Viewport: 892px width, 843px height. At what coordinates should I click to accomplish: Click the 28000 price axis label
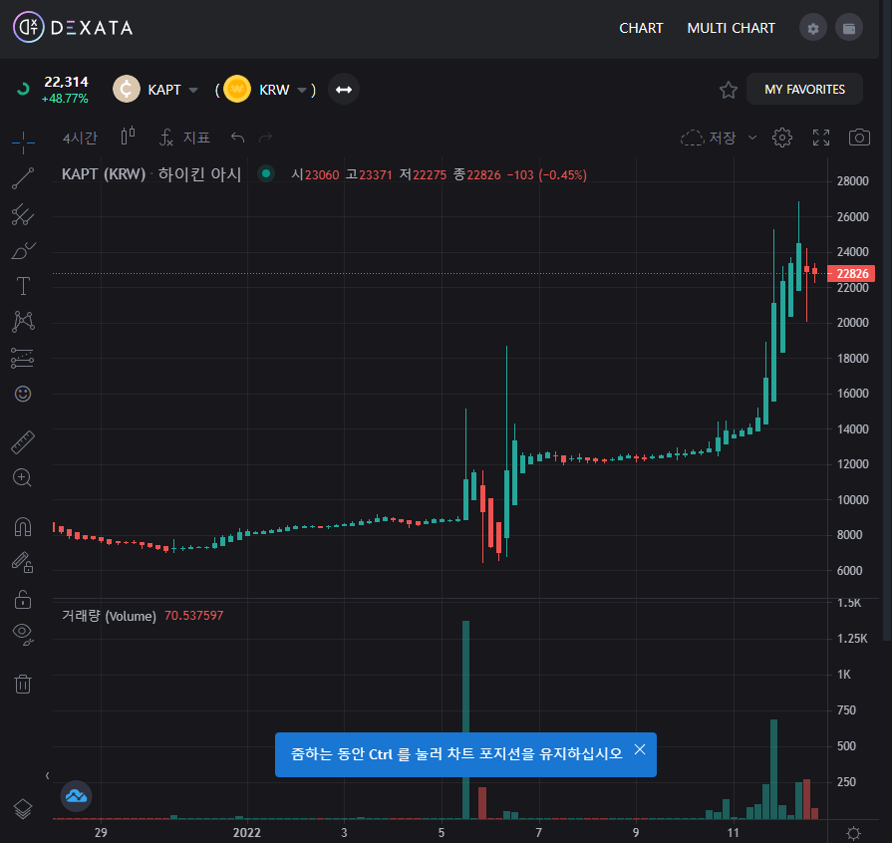click(852, 181)
